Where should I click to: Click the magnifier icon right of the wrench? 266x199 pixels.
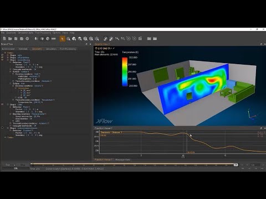coord(123,39)
